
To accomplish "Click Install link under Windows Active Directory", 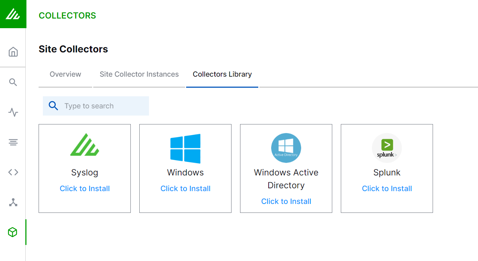I will (x=286, y=201).
